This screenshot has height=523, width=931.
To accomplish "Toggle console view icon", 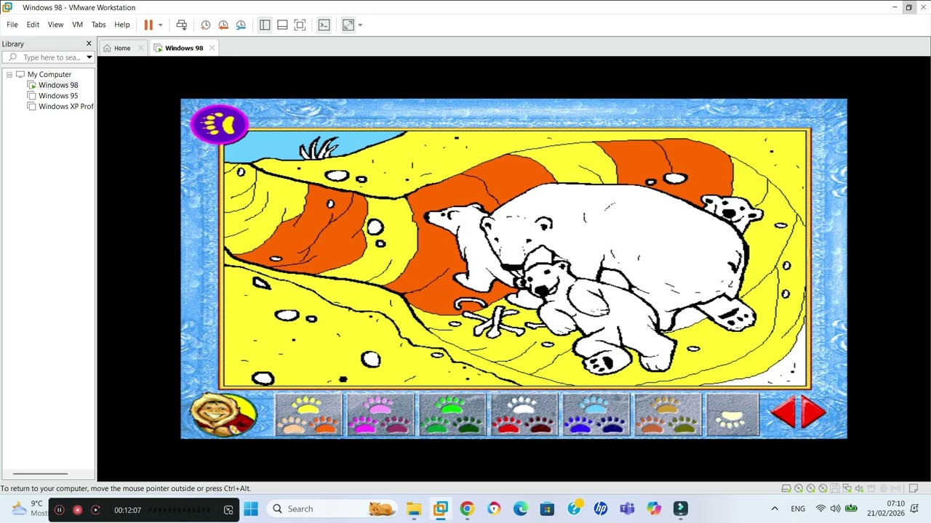I will click(x=324, y=25).
